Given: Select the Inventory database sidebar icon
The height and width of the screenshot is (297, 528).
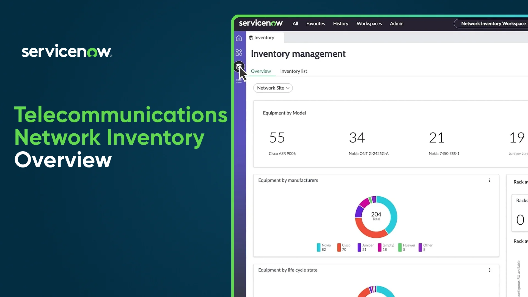Looking at the screenshot, I should tap(239, 66).
